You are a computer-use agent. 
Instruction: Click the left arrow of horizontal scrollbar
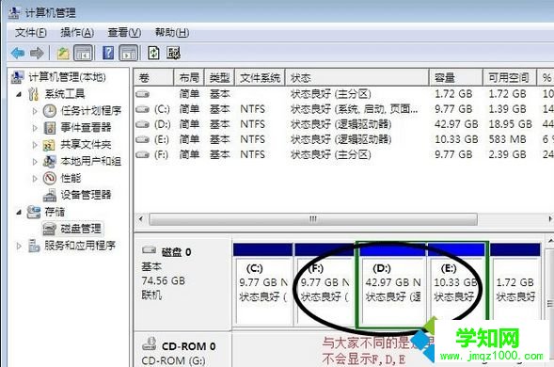[141, 219]
